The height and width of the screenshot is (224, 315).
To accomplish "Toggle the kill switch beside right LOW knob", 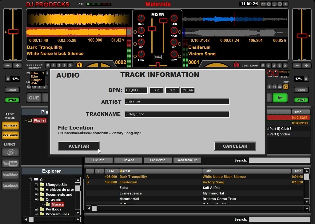I will [x=180, y=56].
